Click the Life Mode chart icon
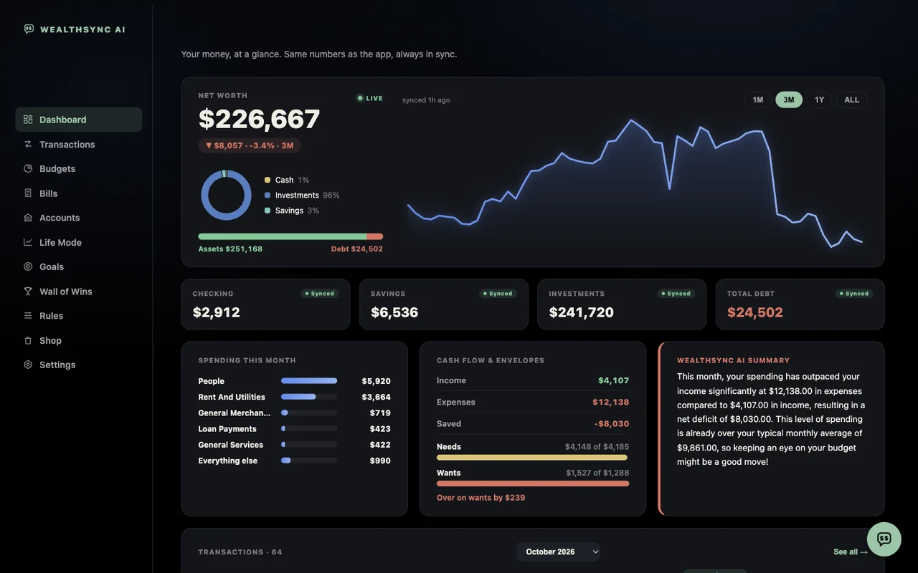The height and width of the screenshot is (573, 918). click(x=28, y=242)
